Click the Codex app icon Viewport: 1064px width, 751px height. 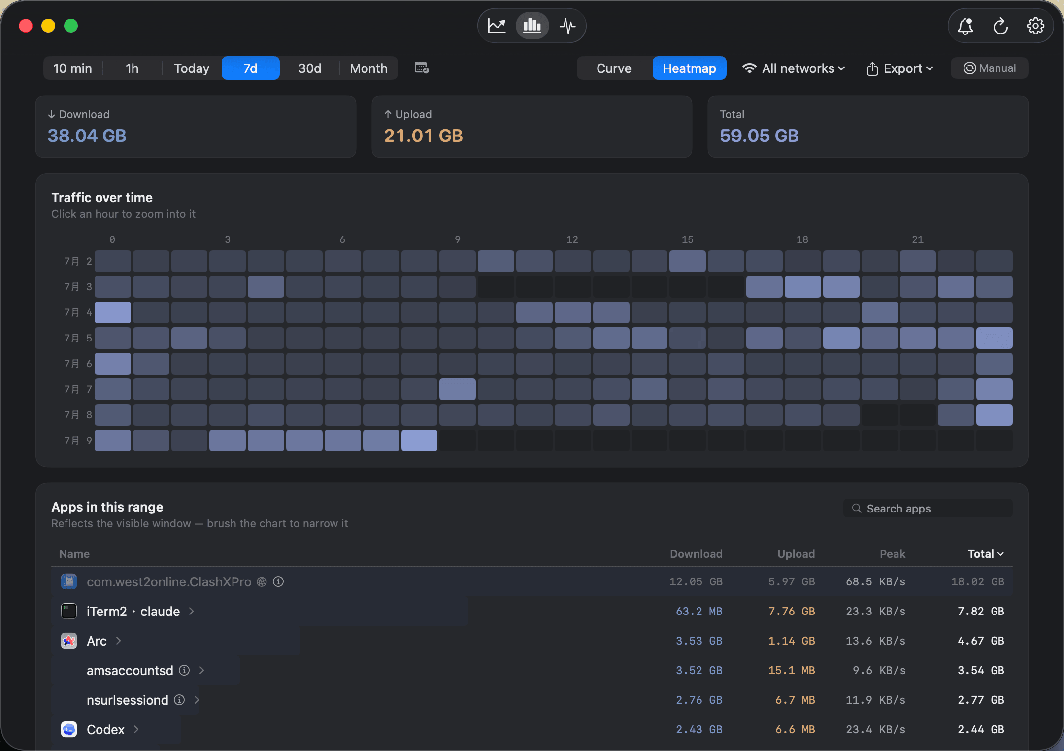coord(69,729)
